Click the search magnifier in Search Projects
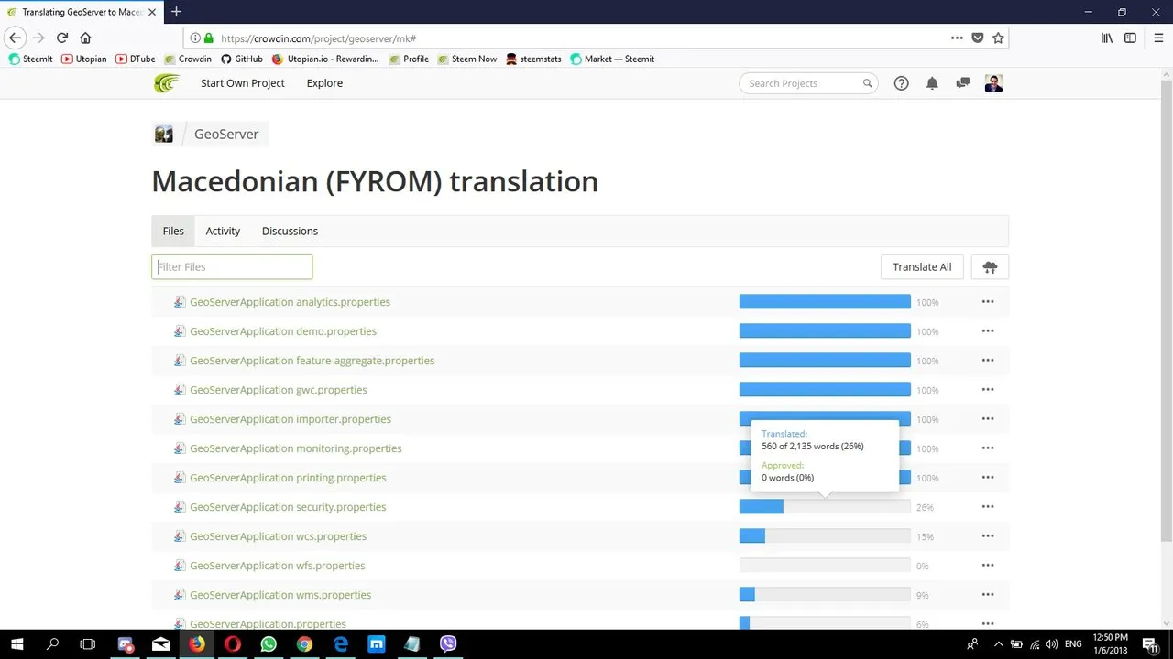Screen dimensions: 1173x659 [x=867, y=83]
